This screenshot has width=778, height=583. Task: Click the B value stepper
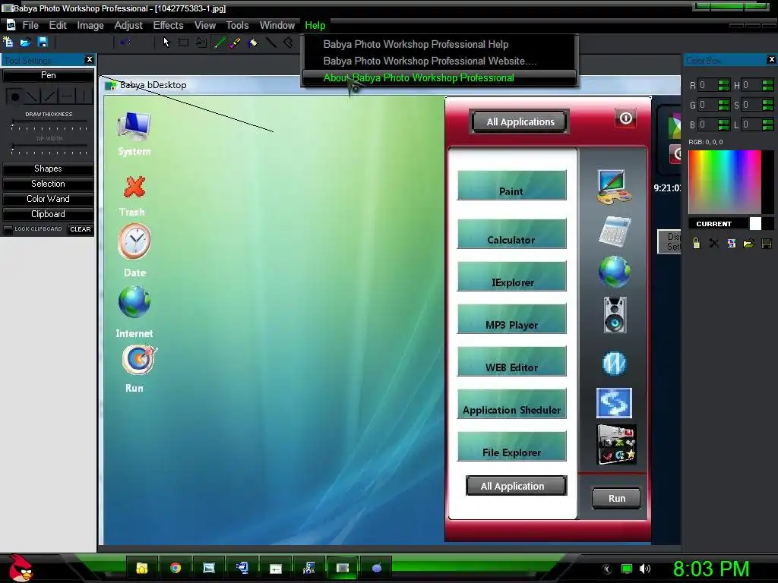(x=724, y=124)
